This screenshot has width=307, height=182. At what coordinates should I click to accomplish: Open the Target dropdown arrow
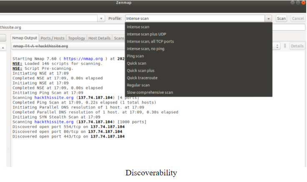tap(101, 19)
